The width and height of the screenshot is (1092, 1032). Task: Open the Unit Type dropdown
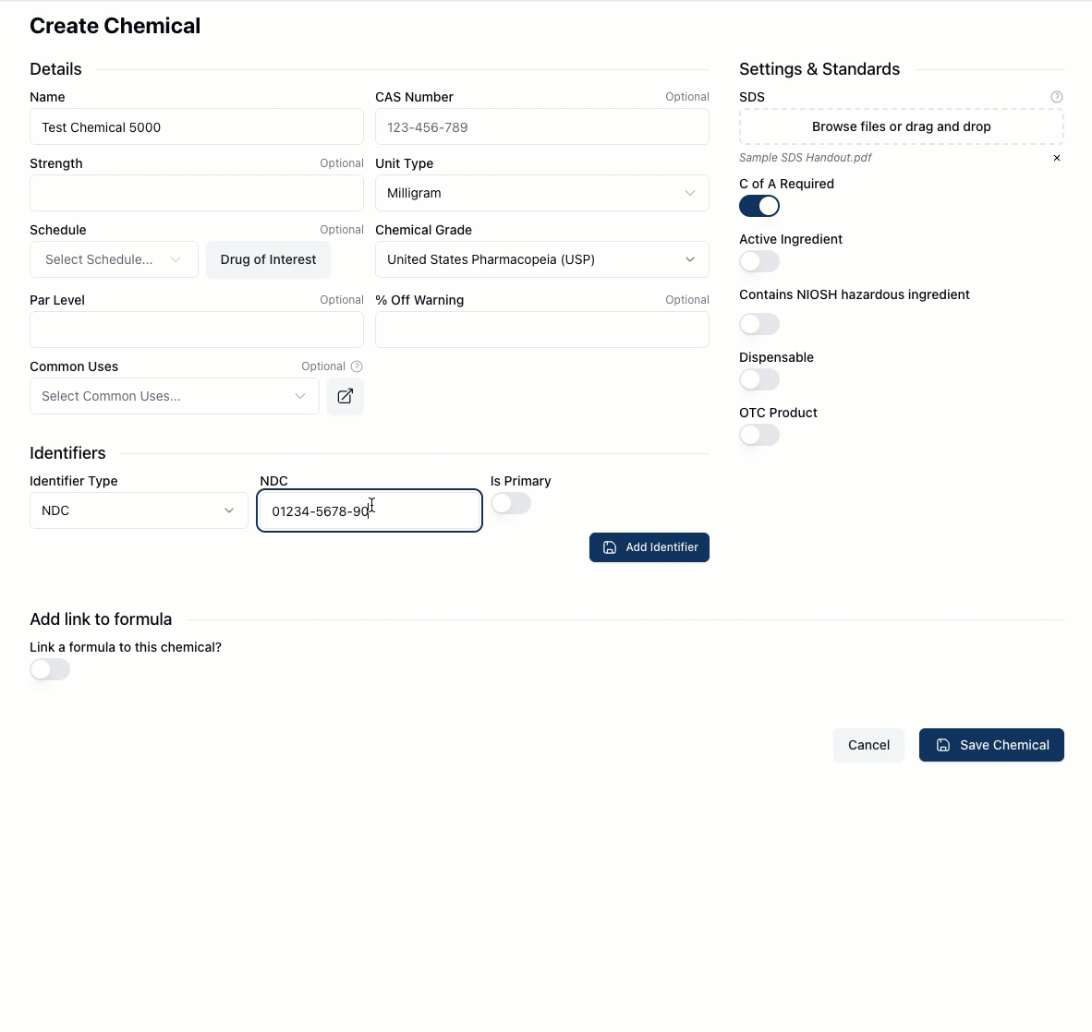pyautogui.click(x=541, y=193)
